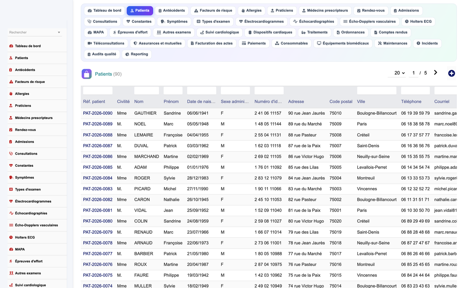The image size is (465, 288).
Task: Open patient record PAT-2026-0081
Action: (x=98, y=210)
